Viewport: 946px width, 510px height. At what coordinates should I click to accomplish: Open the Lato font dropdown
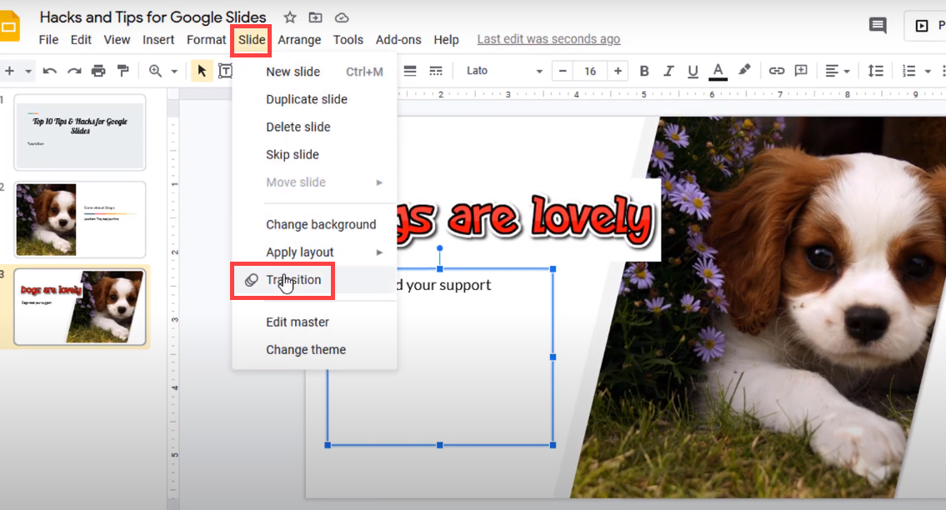pyautogui.click(x=500, y=71)
